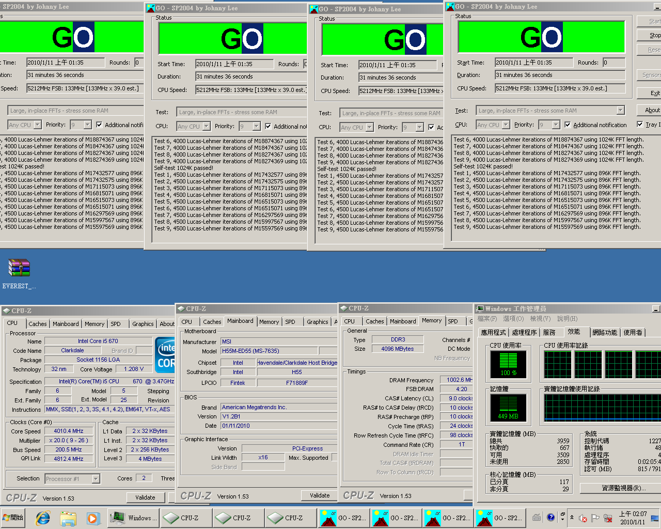
Task: Click the muted volume tray icon
Action: click(x=583, y=518)
